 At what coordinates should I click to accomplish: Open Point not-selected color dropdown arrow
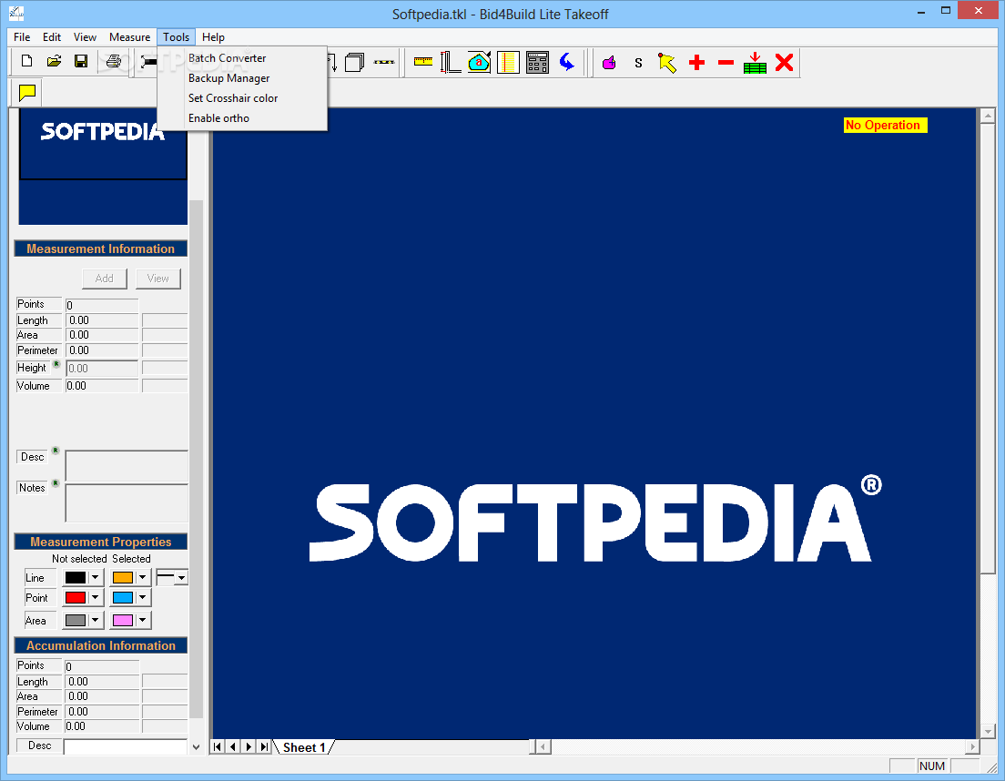pyautogui.click(x=95, y=598)
